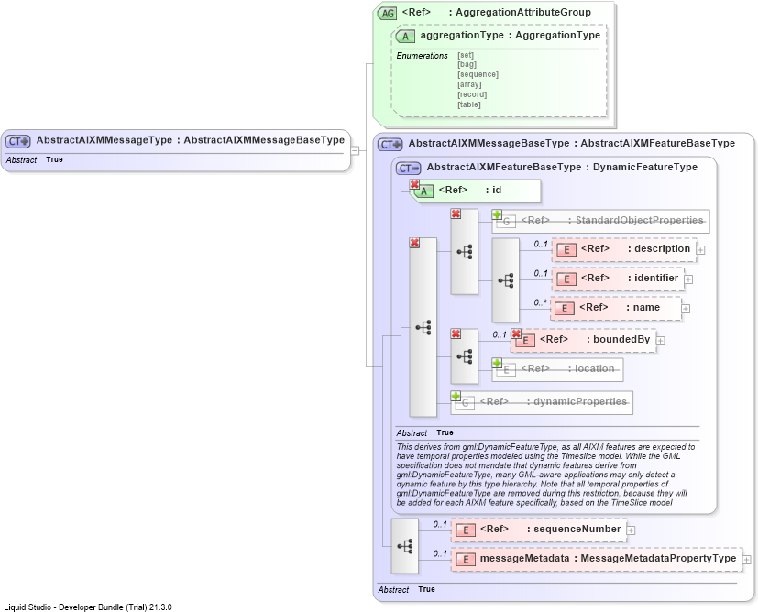Click the red X on id attribute
The image size is (758, 612).
(x=414, y=184)
